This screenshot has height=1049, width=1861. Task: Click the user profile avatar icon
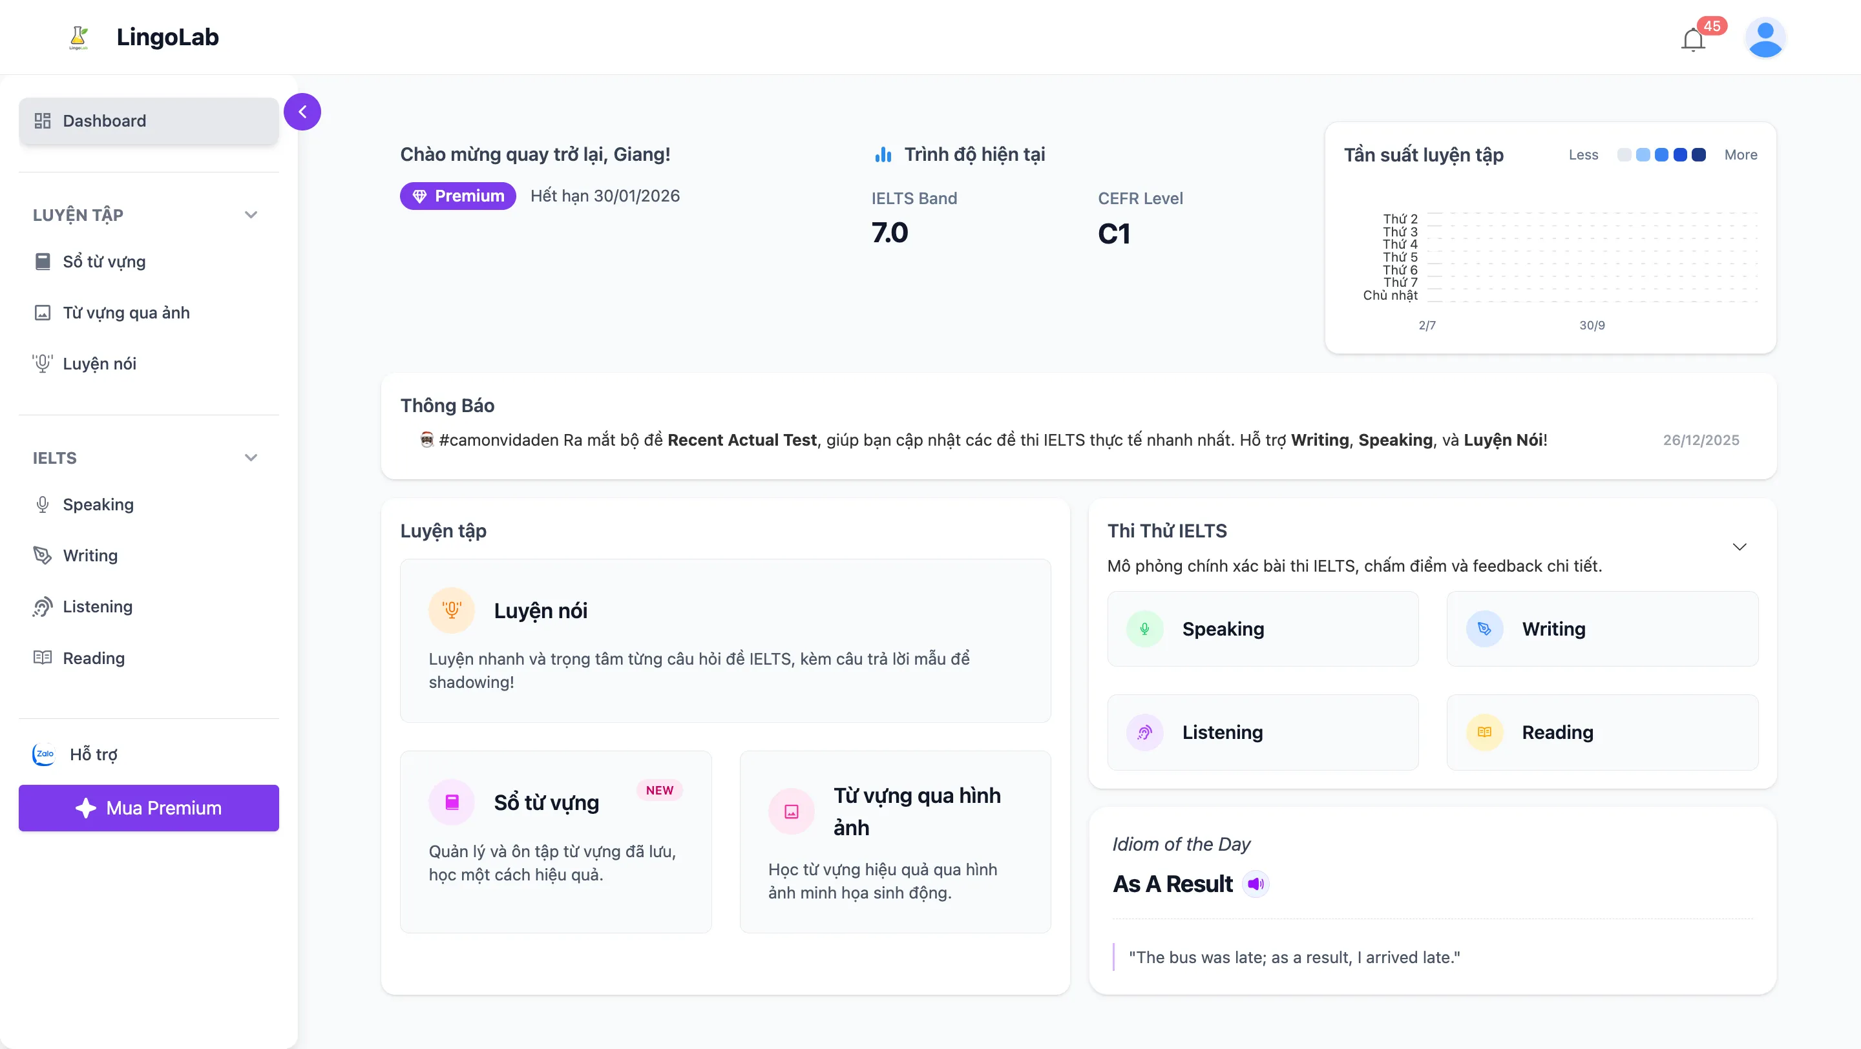(x=1765, y=37)
